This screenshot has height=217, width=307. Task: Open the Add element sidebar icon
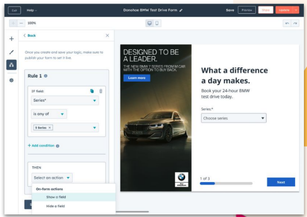pos(12,38)
